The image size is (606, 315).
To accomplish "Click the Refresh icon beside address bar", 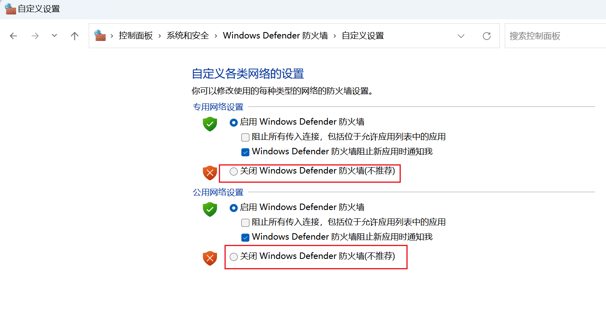I will (487, 36).
